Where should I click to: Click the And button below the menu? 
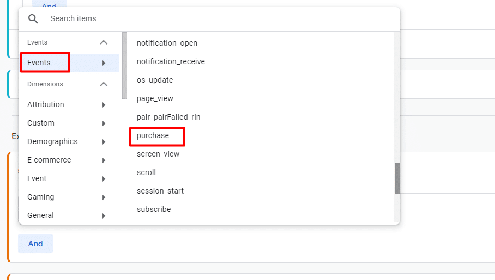[35, 244]
